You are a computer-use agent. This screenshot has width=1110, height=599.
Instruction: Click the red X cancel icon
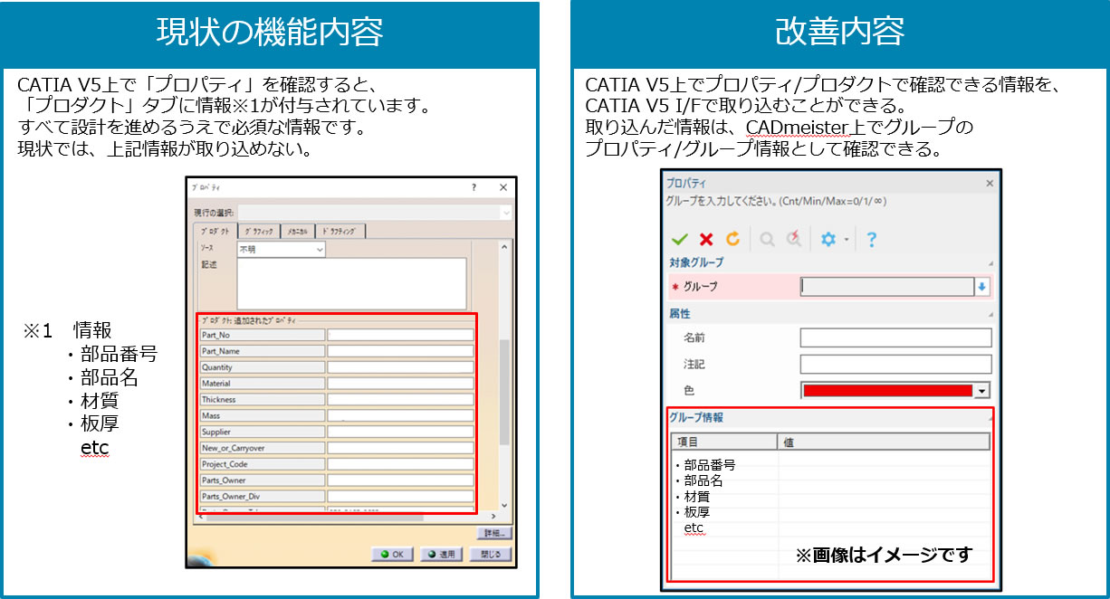click(706, 240)
